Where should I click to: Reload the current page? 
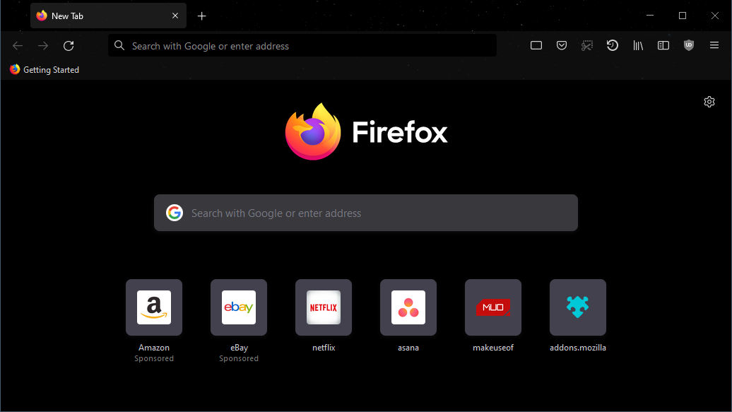pyautogui.click(x=69, y=46)
